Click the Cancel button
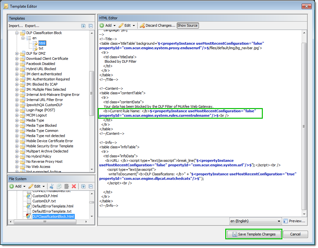The image size is (318, 248). [x=295, y=234]
